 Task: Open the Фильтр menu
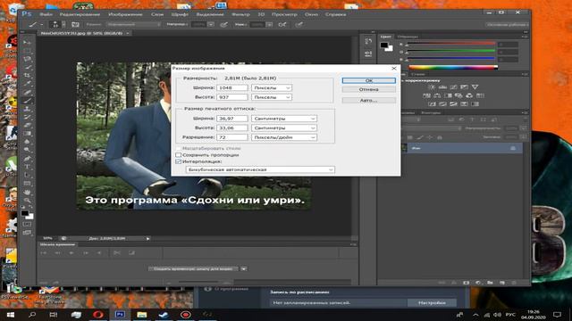(240, 14)
